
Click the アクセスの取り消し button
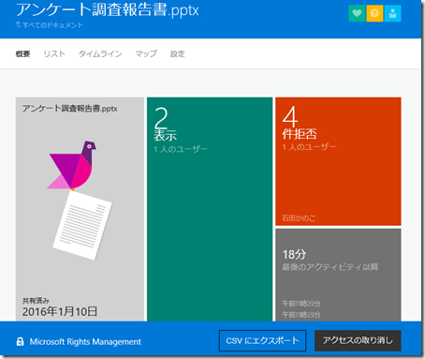click(x=358, y=340)
